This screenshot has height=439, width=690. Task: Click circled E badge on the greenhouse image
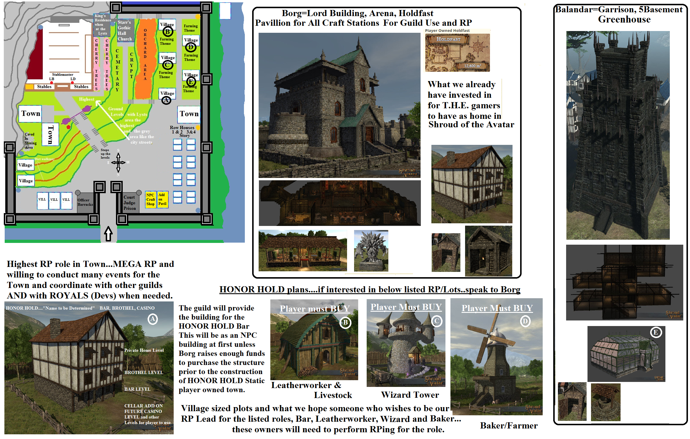[x=656, y=332]
